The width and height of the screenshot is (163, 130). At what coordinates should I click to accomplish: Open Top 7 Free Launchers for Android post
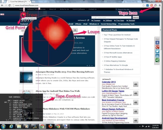(117, 35)
